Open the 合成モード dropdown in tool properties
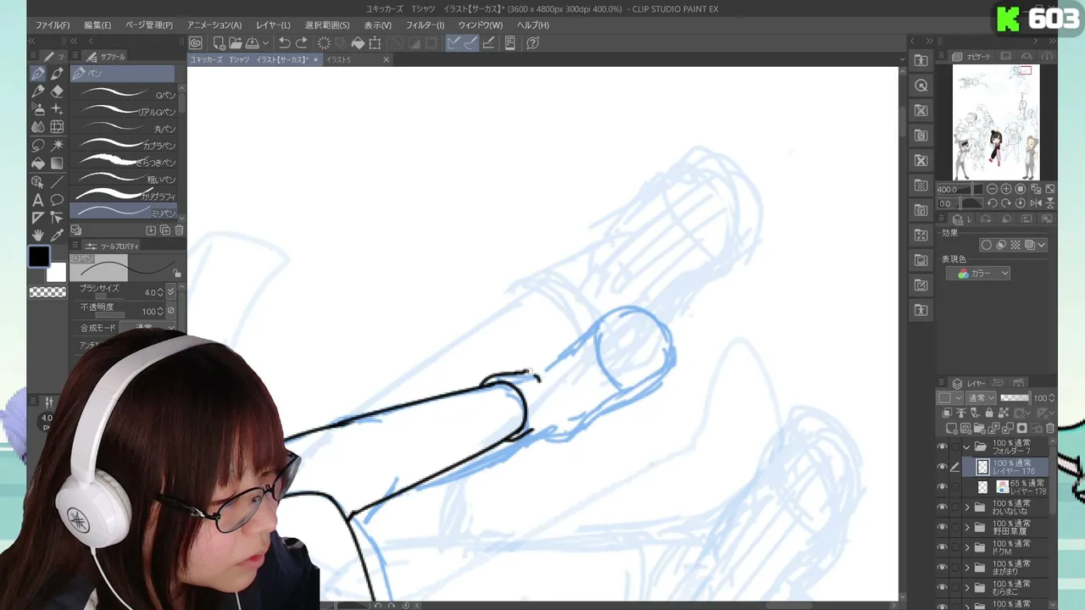The width and height of the screenshot is (1085, 610). (x=147, y=328)
